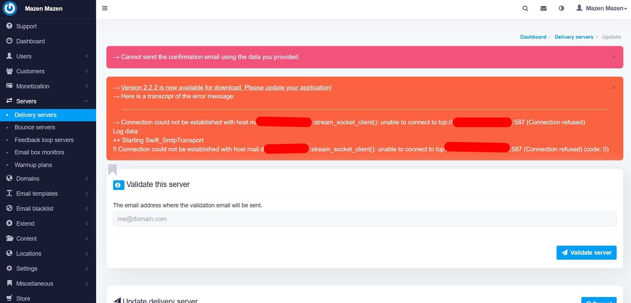Click the Delivery servers breadcrumb link
Viewport: 631px width, 303px height.
pyautogui.click(x=574, y=37)
